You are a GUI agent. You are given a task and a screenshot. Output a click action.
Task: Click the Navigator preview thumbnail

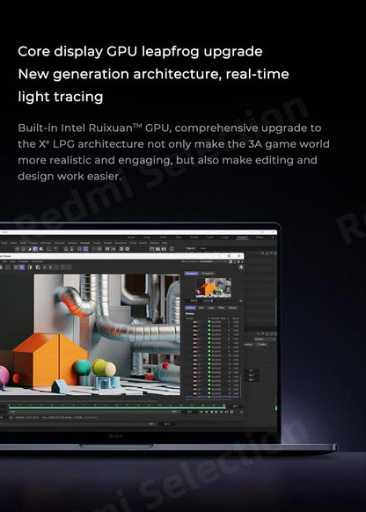point(213,288)
